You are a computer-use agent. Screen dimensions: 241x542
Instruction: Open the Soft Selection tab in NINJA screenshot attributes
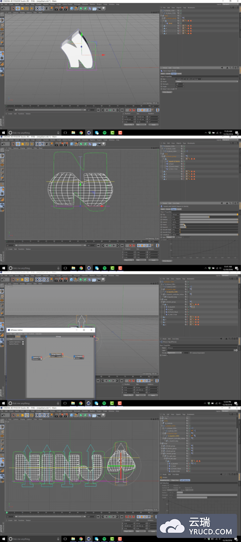click(185, 480)
